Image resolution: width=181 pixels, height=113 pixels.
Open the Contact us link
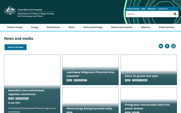coord(163,9)
